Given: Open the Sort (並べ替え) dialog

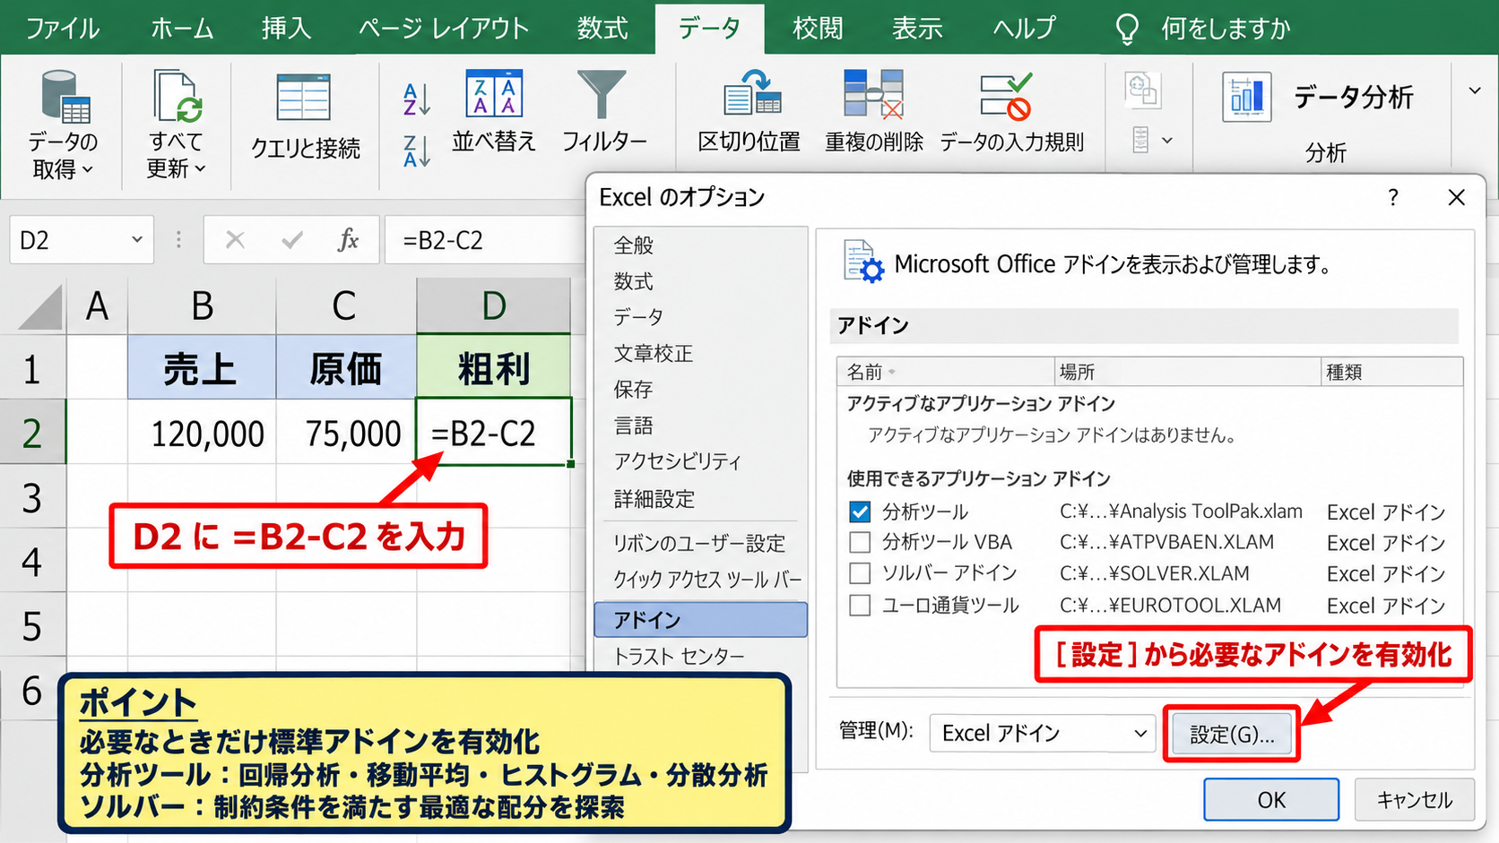Looking at the screenshot, I should [x=494, y=112].
